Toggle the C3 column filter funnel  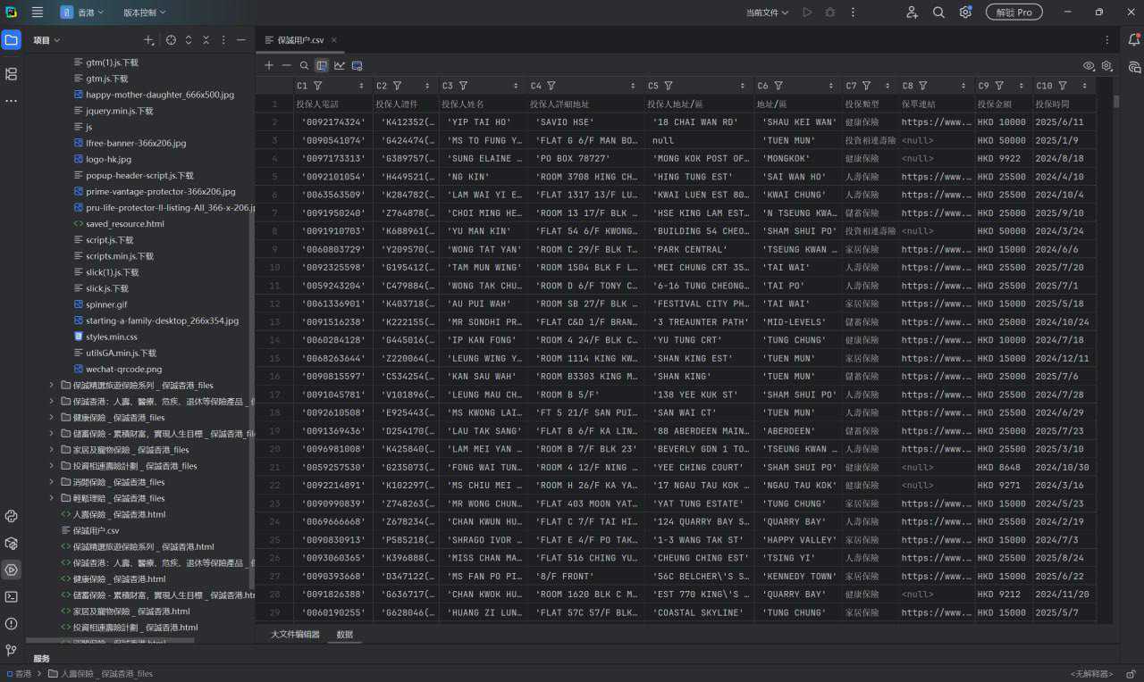[x=463, y=86]
